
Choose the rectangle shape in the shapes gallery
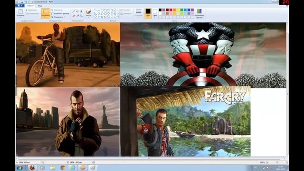[105, 10]
